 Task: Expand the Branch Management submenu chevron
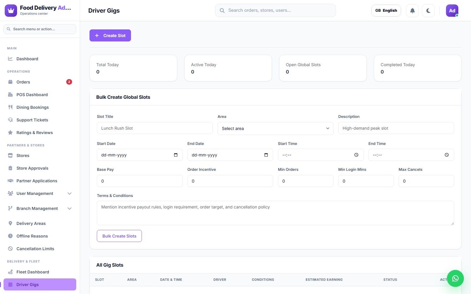pos(69,208)
